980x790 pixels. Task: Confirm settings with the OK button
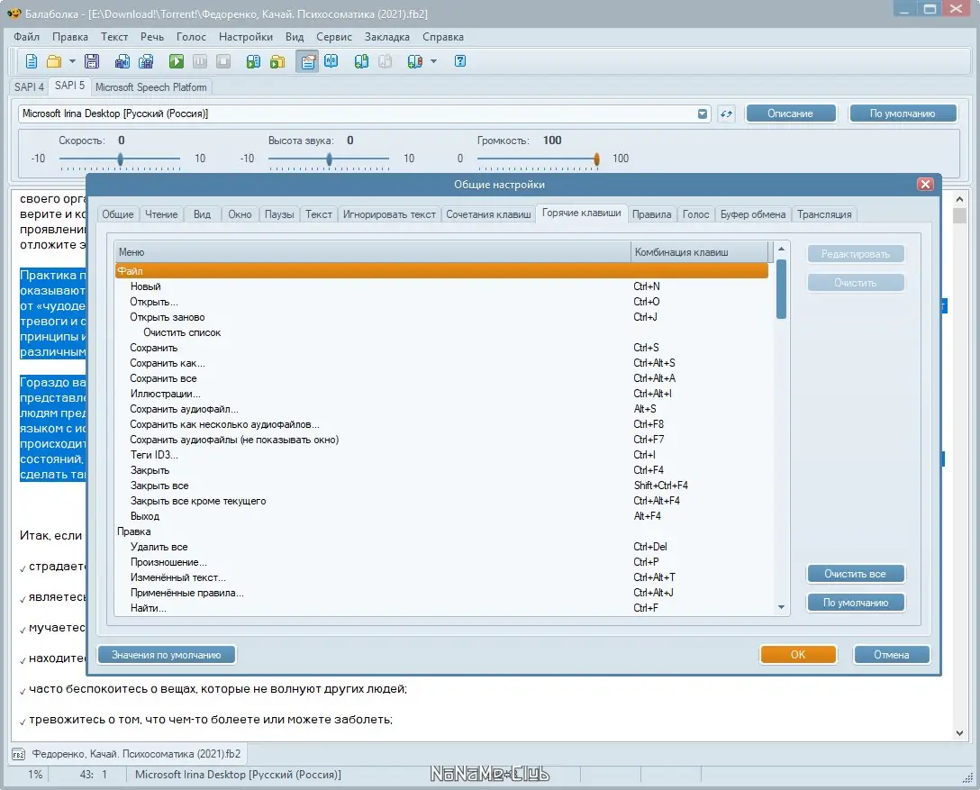797,654
